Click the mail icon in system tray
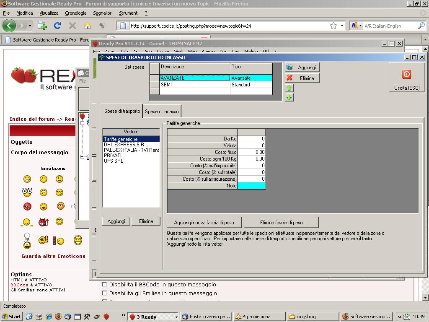This screenshot has height=322, width=429. pos(407,317)
